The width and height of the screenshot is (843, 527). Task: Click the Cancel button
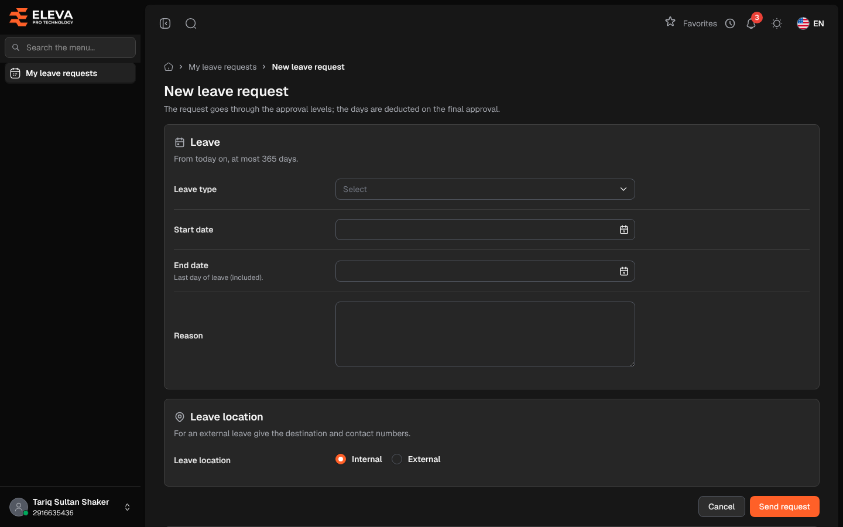(x=722, y=507)
